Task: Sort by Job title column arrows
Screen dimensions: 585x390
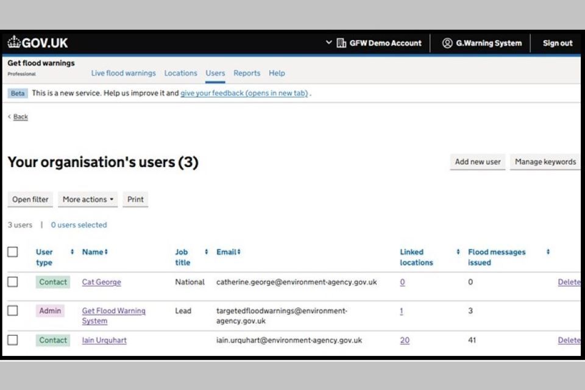Action: (207, 252)
